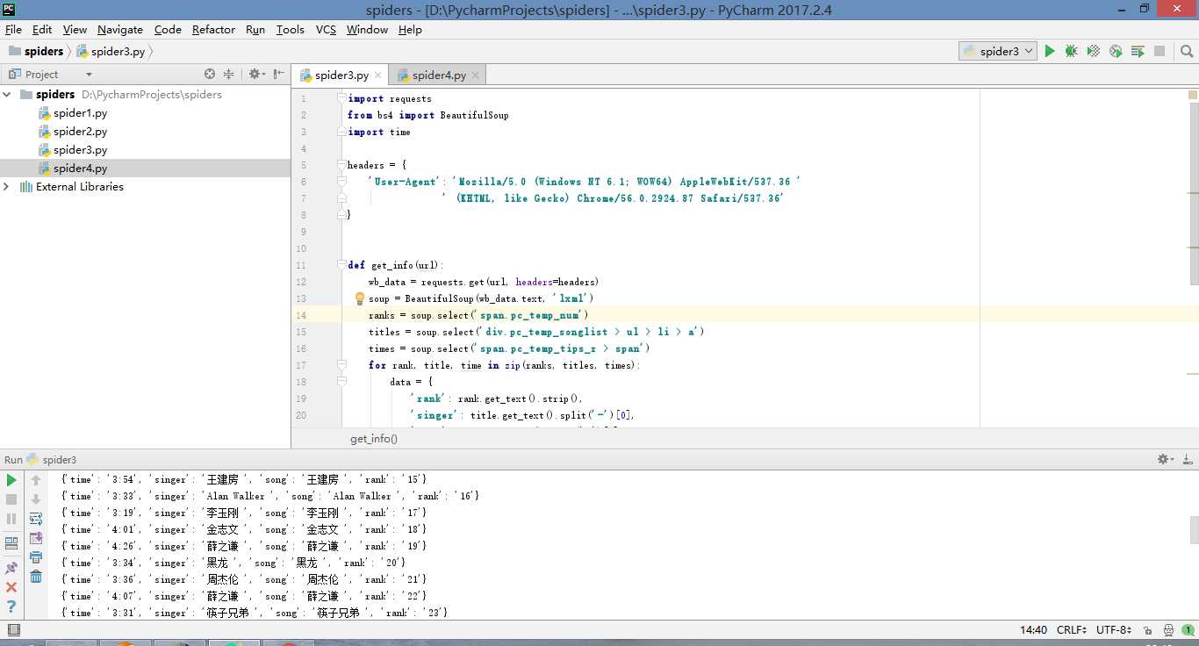This screenshot has height=646, width=1199.
Task: Select spider4.py in project tree
Action: [80, 169]
